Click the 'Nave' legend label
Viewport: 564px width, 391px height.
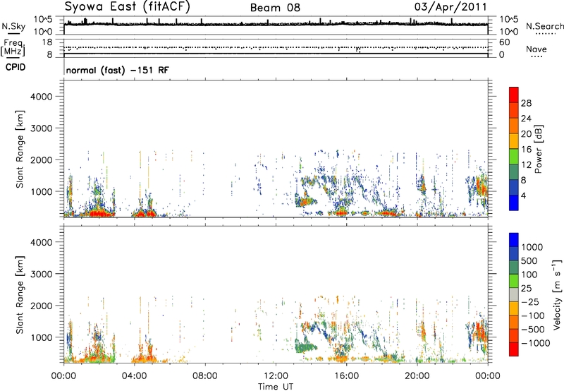click(537, 49)
